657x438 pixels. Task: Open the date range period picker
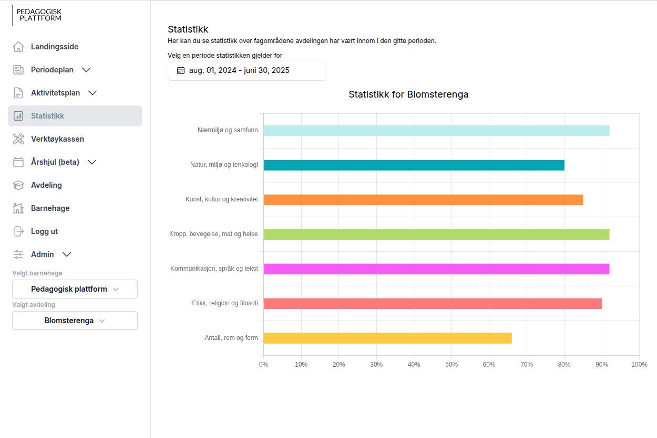tap(246, 70)
